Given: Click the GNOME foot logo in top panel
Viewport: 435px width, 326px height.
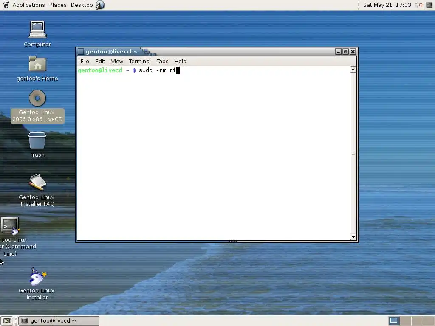Looking at the screenshot, I should pos(6,5).
